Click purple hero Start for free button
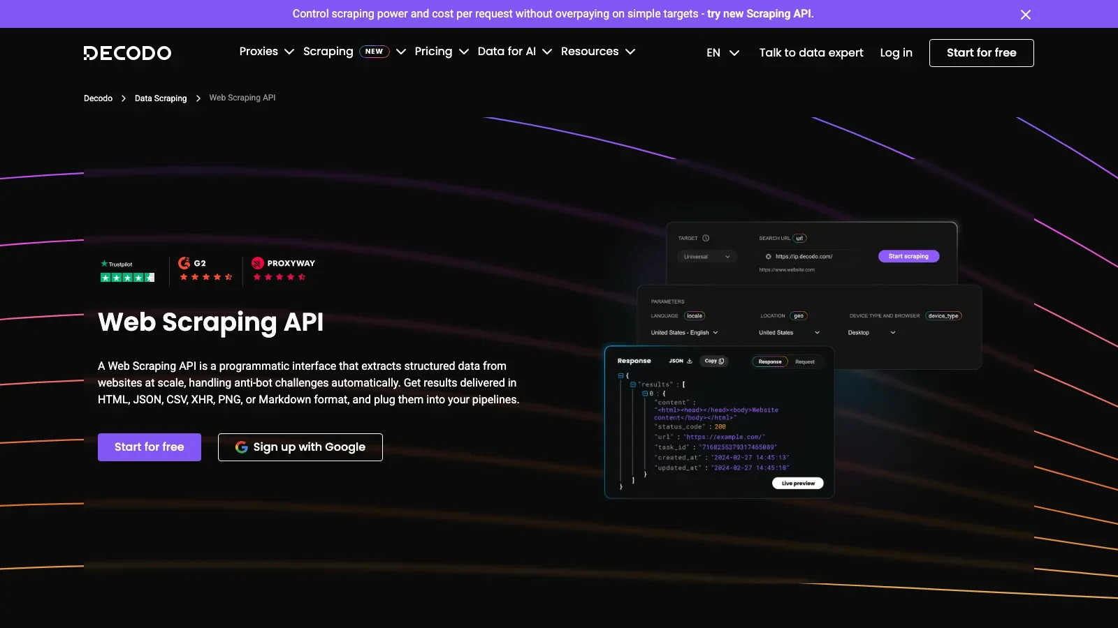 [x=150, y=447]
